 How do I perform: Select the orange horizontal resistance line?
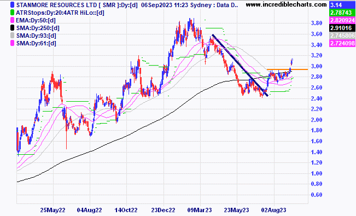[287, 69]
